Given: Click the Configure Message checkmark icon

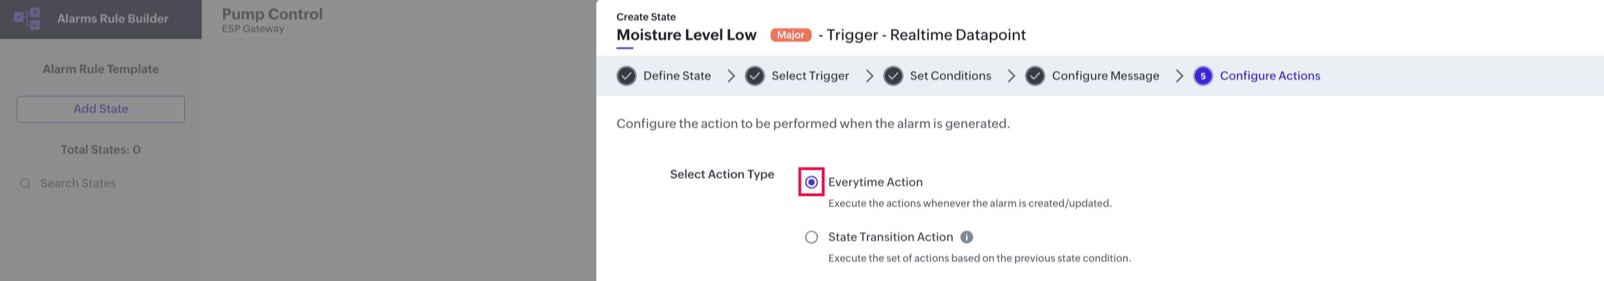Looking at the screenshot, I should tap(1035, 76).
